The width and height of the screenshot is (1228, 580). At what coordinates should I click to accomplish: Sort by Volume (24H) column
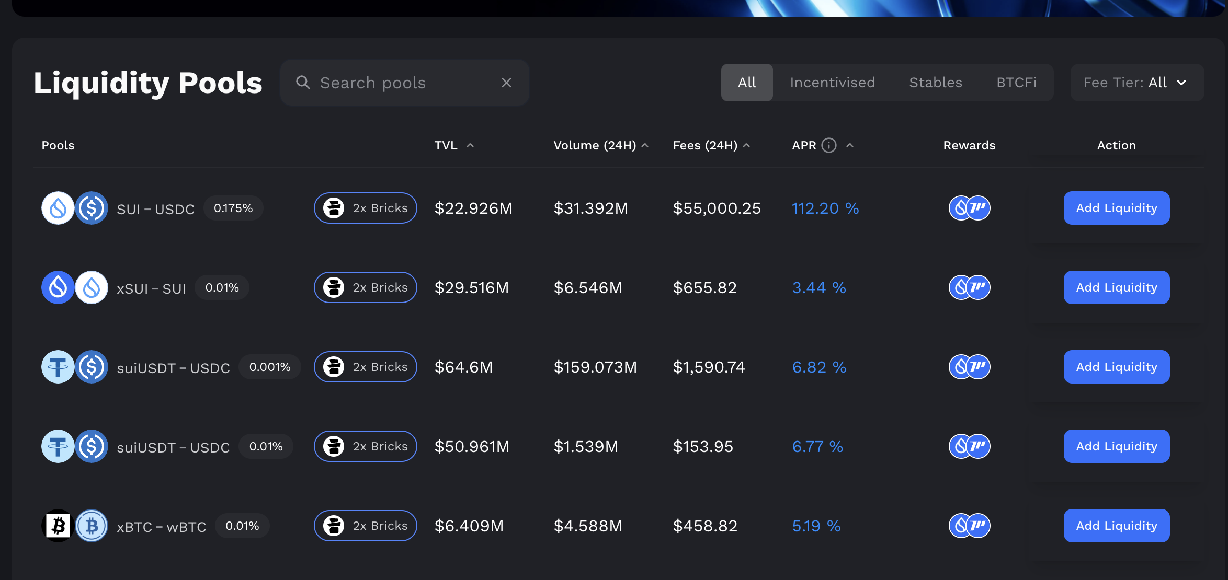(645, 145)
